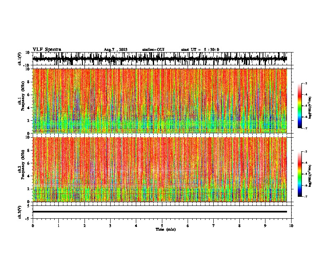Click the time axis tick label '9'
328x253 pixels.
click(265, 226)
